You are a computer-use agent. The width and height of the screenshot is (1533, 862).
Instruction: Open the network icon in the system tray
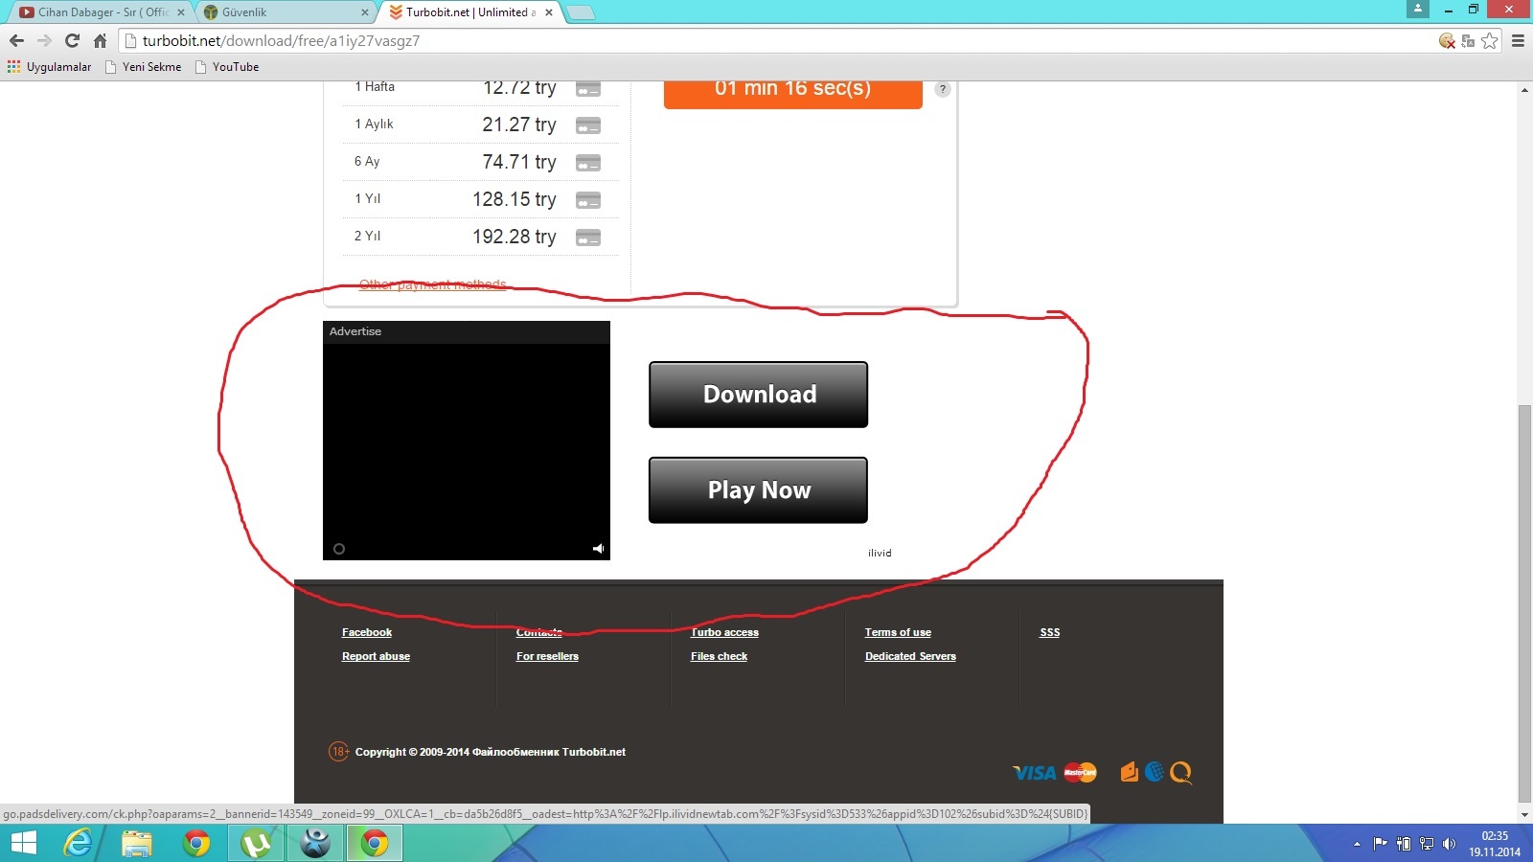1427,844
